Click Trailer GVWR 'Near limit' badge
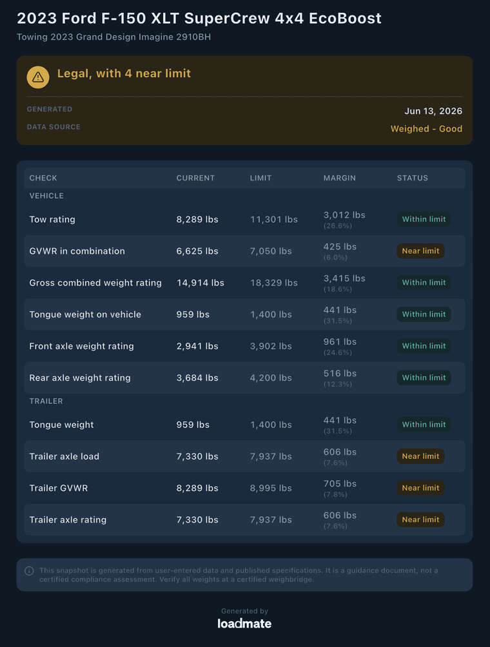 click(420, 488)
